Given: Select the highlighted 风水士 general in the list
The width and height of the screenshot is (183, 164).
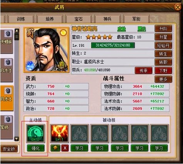Looking at the screenshot, I should pos(7,98).
